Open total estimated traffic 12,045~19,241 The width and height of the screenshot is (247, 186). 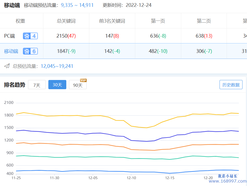57,66
